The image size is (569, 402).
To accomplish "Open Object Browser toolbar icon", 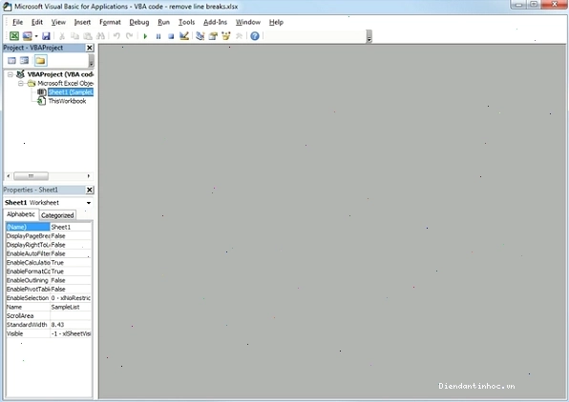I will (x=226, y=36).
